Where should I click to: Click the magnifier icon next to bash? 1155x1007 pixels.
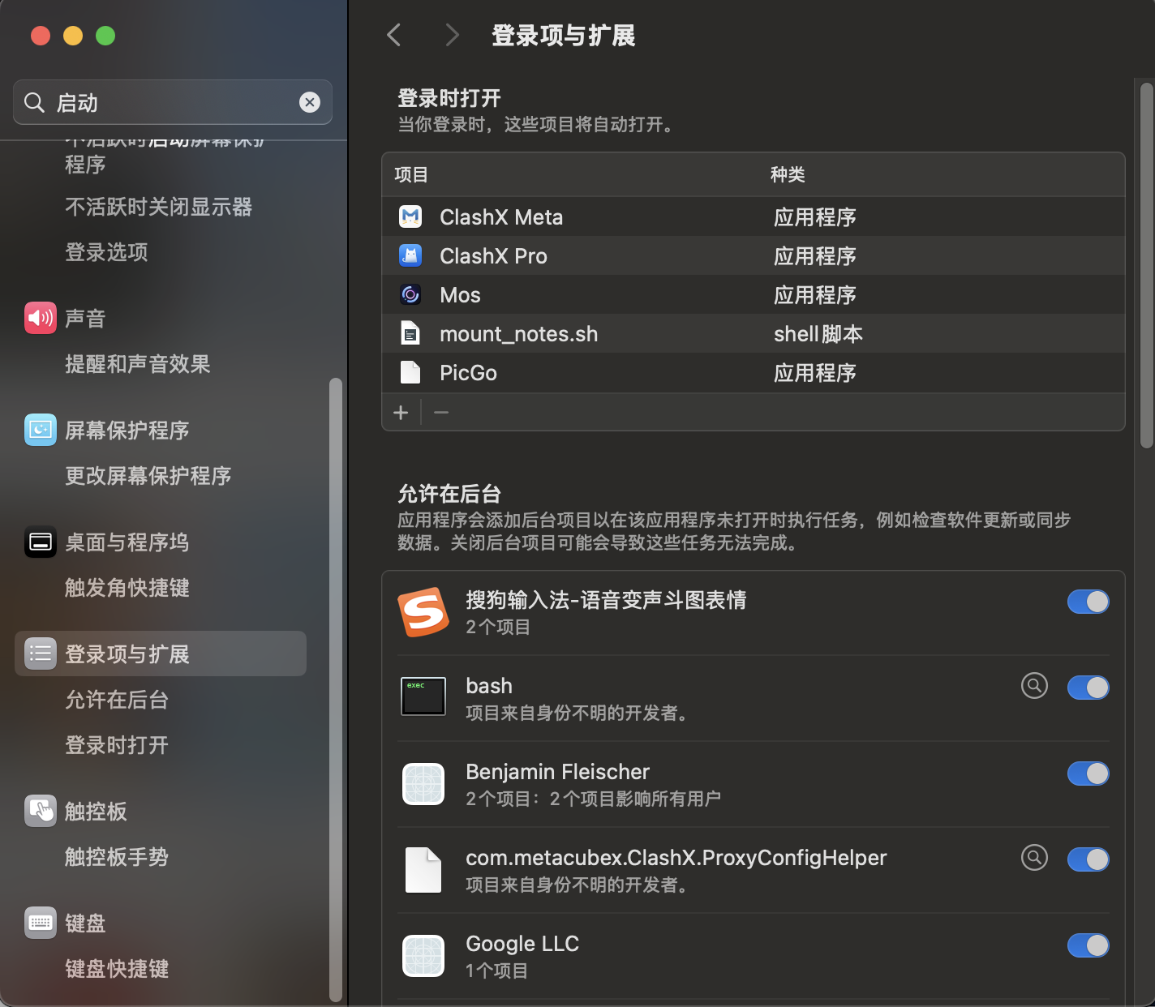point(1034,686)
